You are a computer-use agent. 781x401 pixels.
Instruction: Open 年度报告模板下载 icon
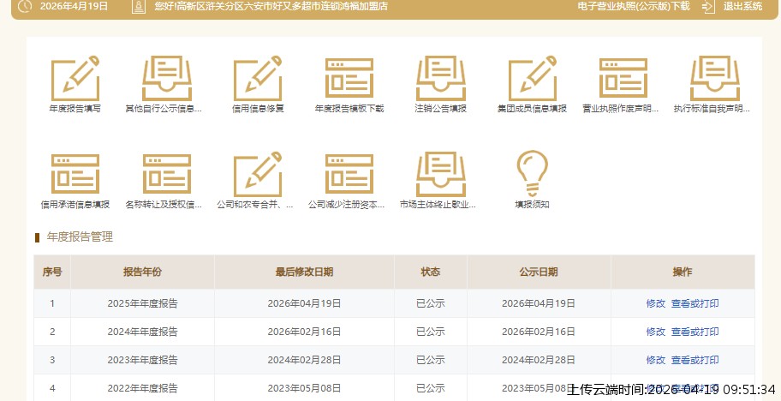349,79
